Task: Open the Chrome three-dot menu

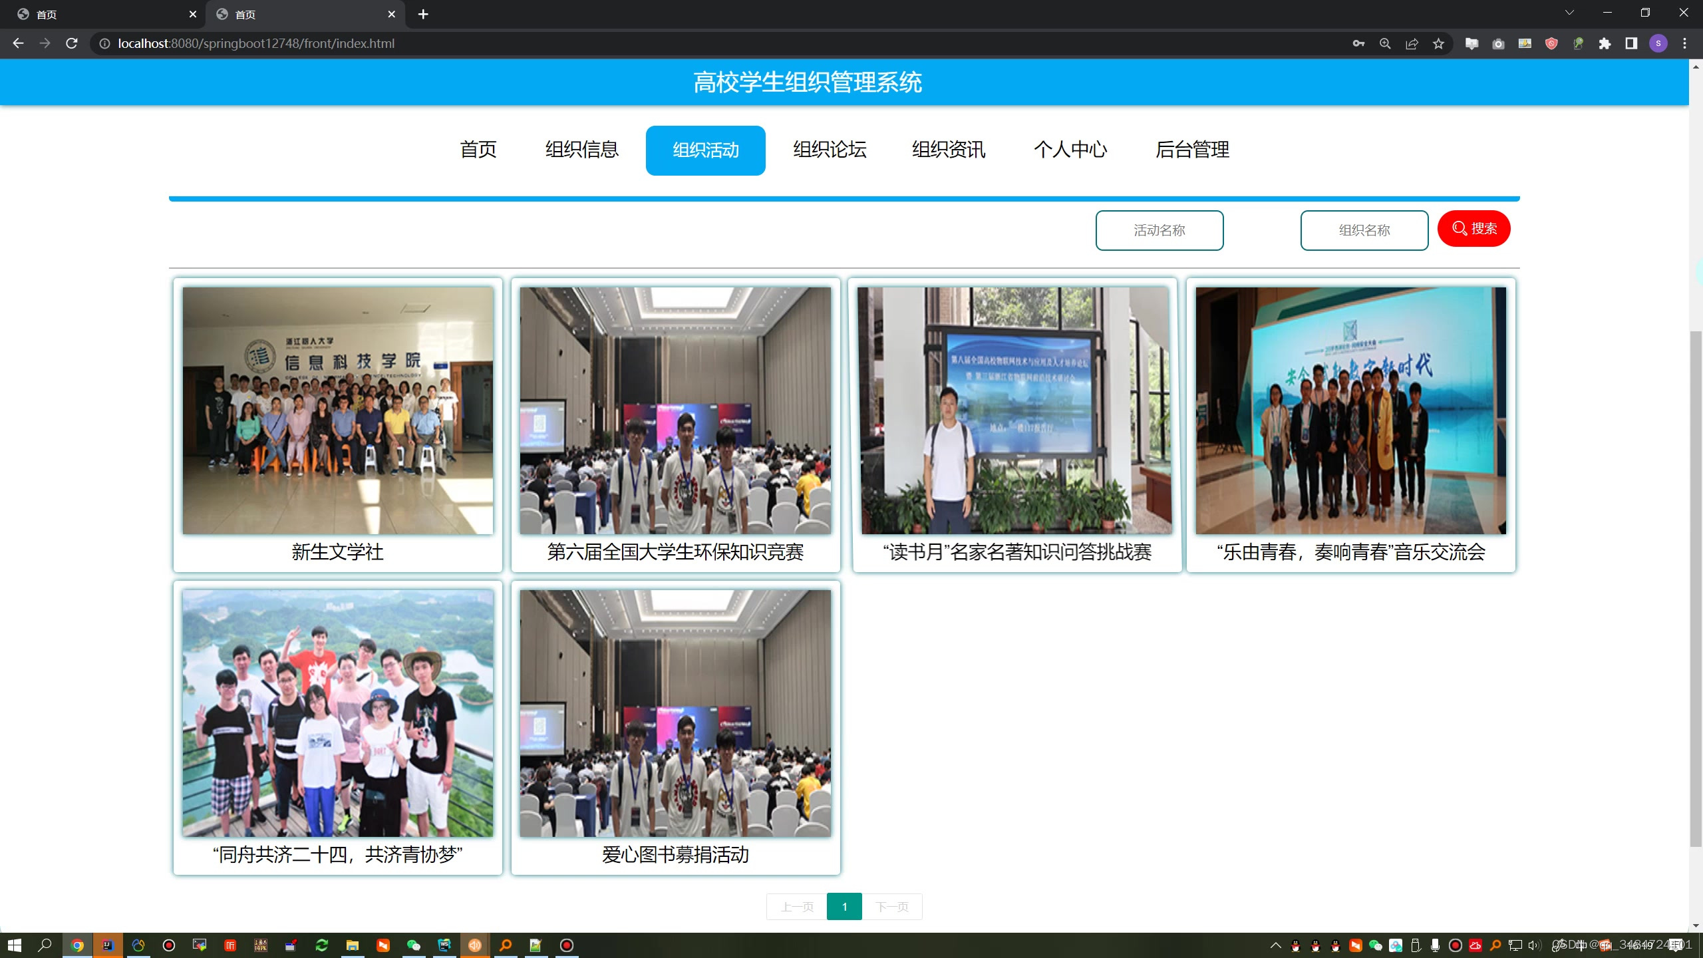Action: click(x=1685, y=43)
